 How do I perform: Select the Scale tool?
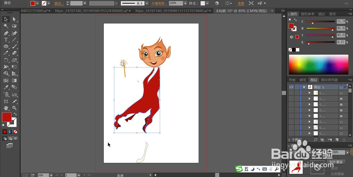pyautogui.click(x=14, y=60)
